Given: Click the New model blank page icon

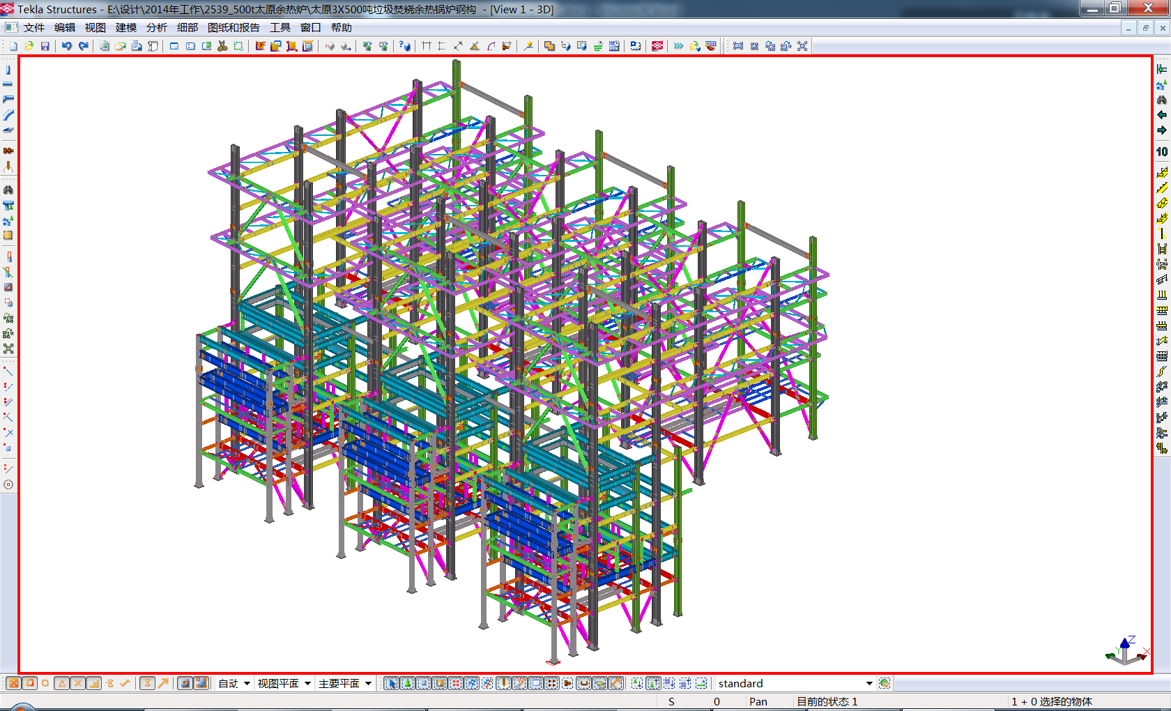Looking at the screenshot, I should coord(13,46).
